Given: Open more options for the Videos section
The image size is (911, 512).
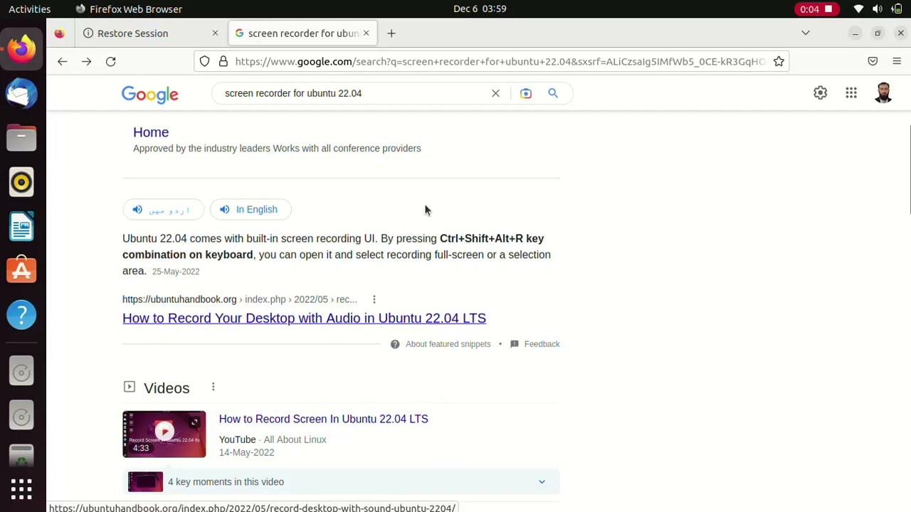Looking at the screenshot, I should pyautogui.click(x=213, y=387).
